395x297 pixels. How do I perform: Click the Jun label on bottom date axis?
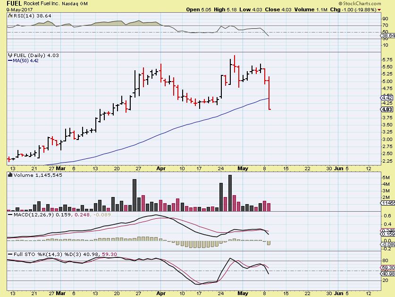(338, 293)
